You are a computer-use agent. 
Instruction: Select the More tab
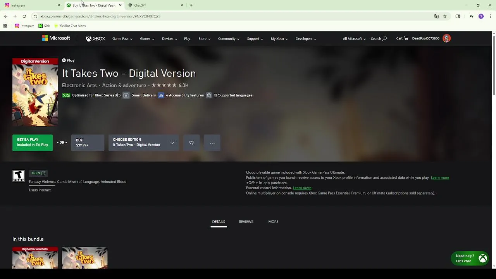tap(273, 222)
